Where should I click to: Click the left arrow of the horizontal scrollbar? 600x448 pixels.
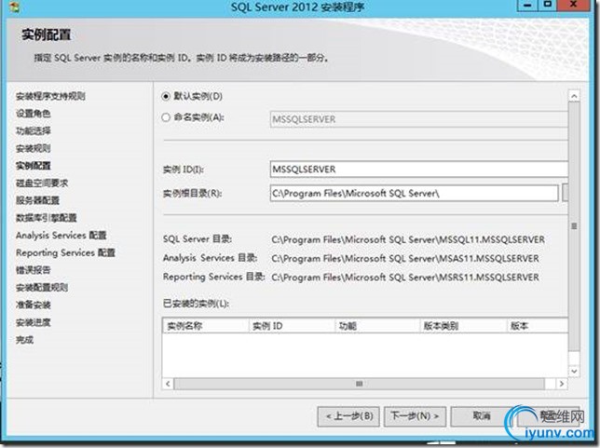[168, 384]
